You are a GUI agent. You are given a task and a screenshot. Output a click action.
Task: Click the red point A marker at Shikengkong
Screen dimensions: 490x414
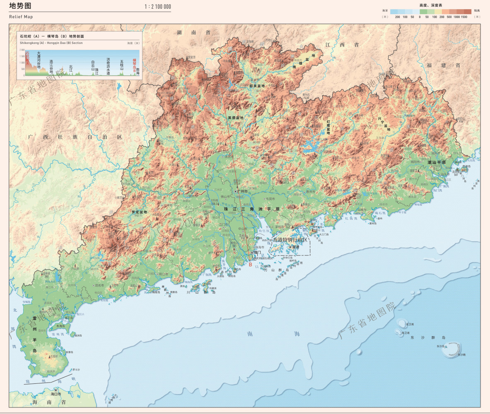pyautogui.click(x=216, y=72)
